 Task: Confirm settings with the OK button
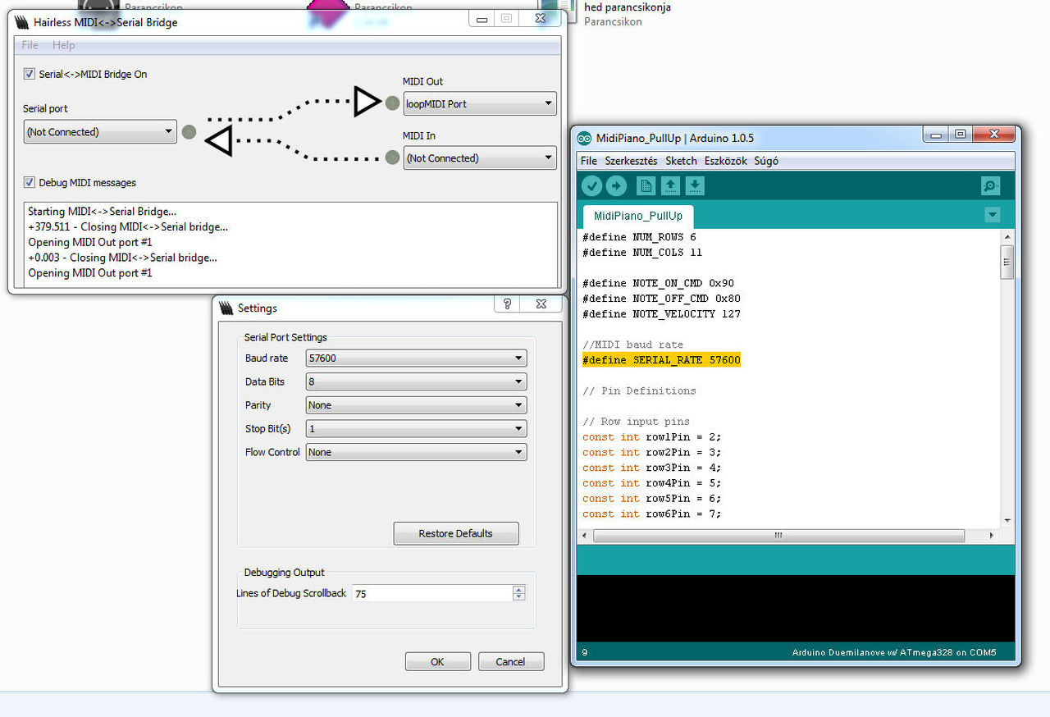click(x=437, y=661)
